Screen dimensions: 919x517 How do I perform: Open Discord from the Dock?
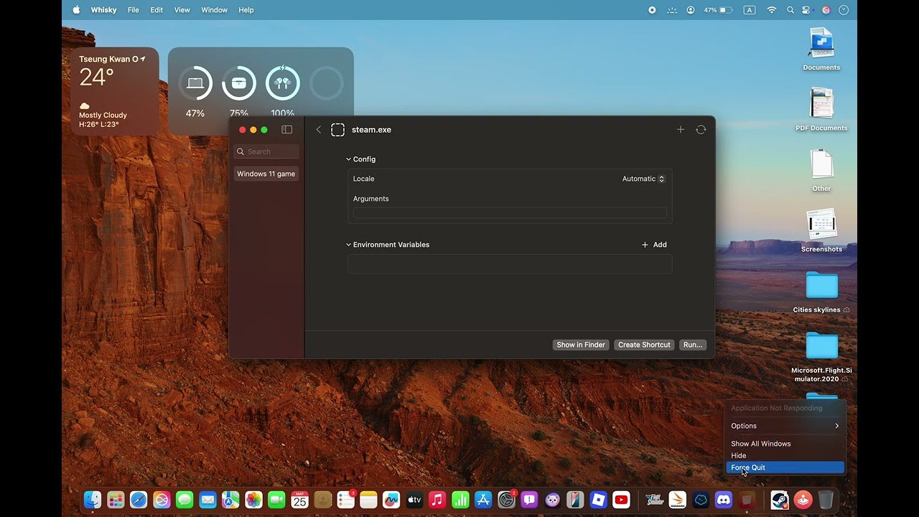coord(723,500)
